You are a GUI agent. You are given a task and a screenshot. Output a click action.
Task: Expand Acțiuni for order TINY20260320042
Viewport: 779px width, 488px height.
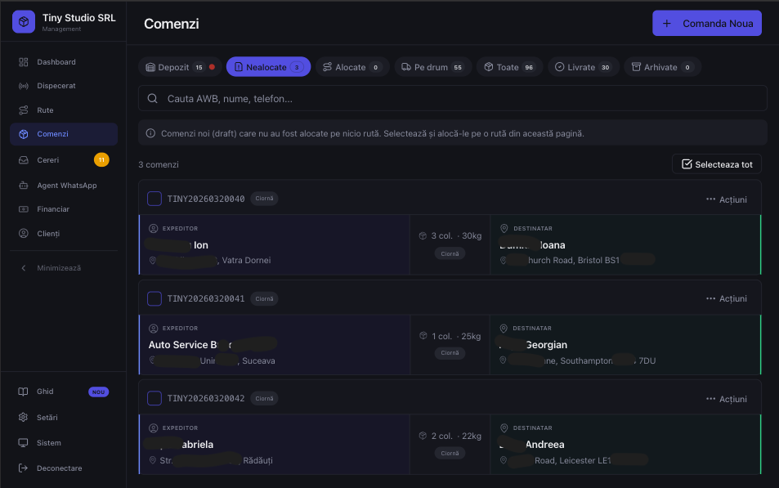(x=727, y=398)
